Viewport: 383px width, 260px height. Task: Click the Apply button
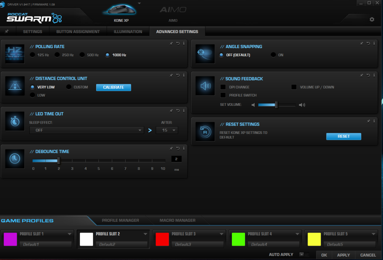pos(343,255)
